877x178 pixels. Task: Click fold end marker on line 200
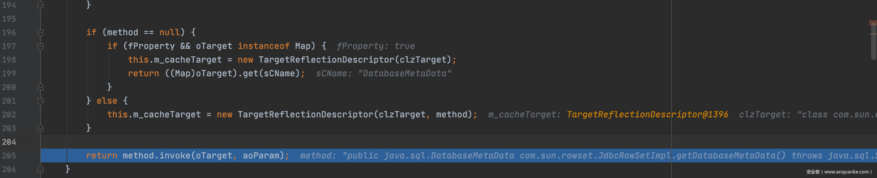[40, 87]
